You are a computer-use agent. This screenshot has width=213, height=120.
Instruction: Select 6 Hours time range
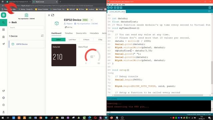click(86, 40)
